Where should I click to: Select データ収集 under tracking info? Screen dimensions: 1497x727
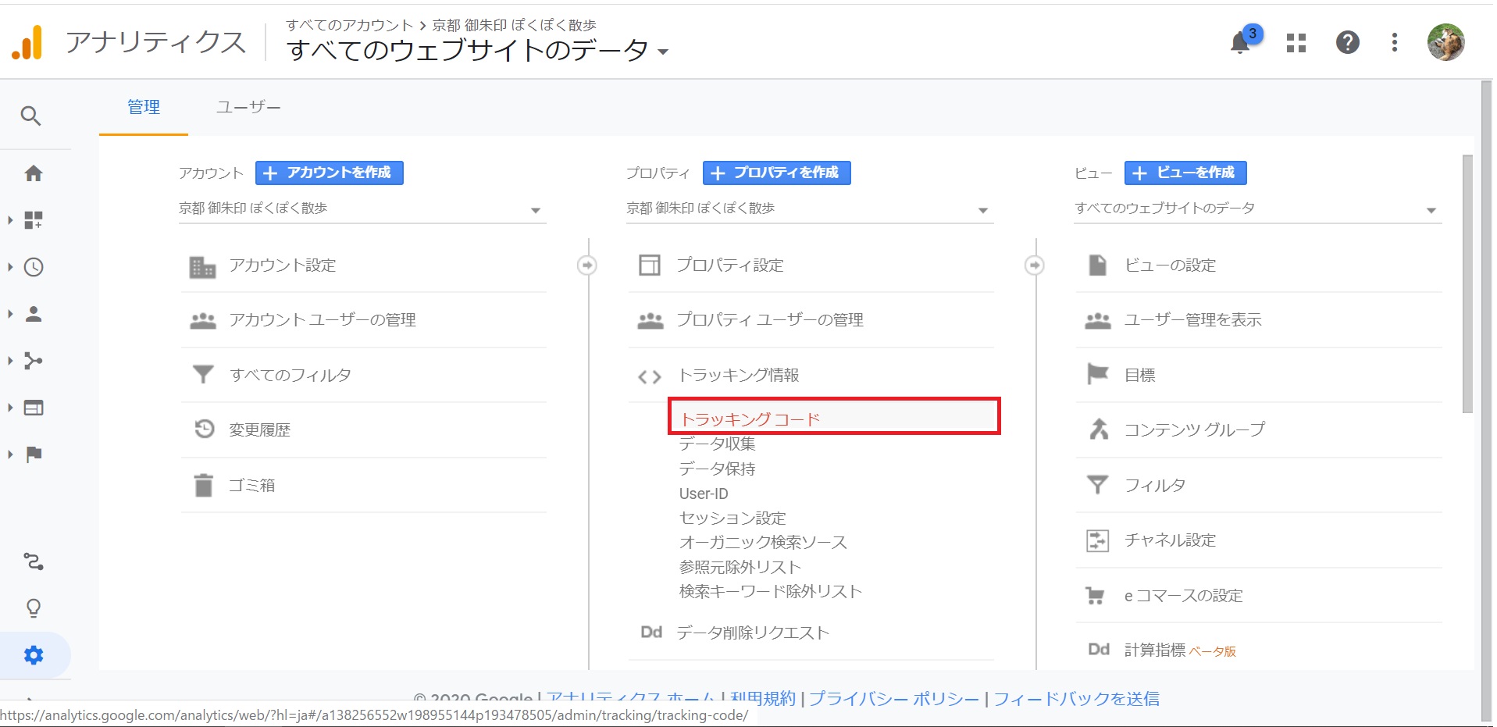pyautogui.click(x=717, y=444)
